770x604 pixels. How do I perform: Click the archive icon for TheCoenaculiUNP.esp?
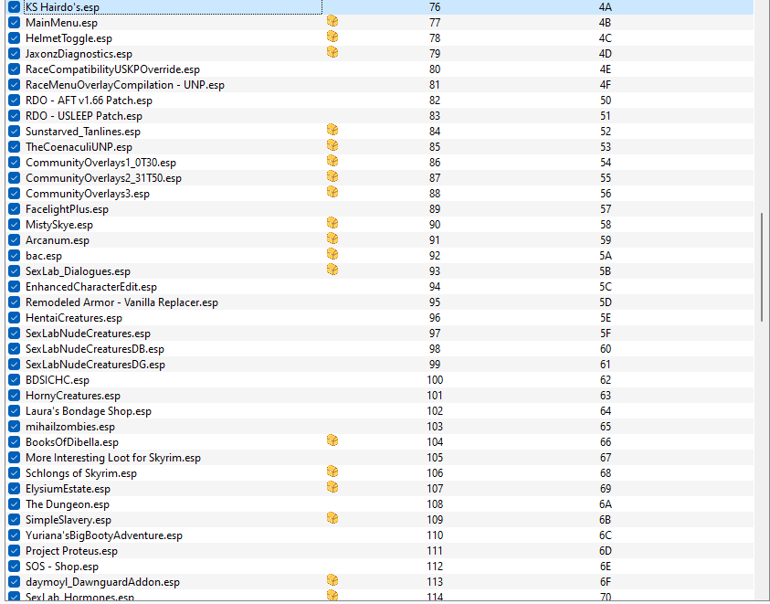(x=332, y=145)
